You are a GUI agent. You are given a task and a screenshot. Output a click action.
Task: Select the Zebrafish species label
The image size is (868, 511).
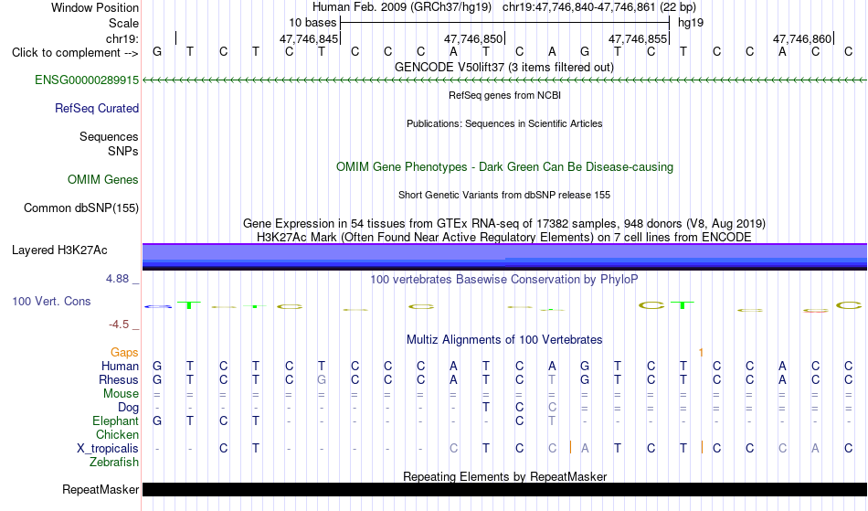114,463
